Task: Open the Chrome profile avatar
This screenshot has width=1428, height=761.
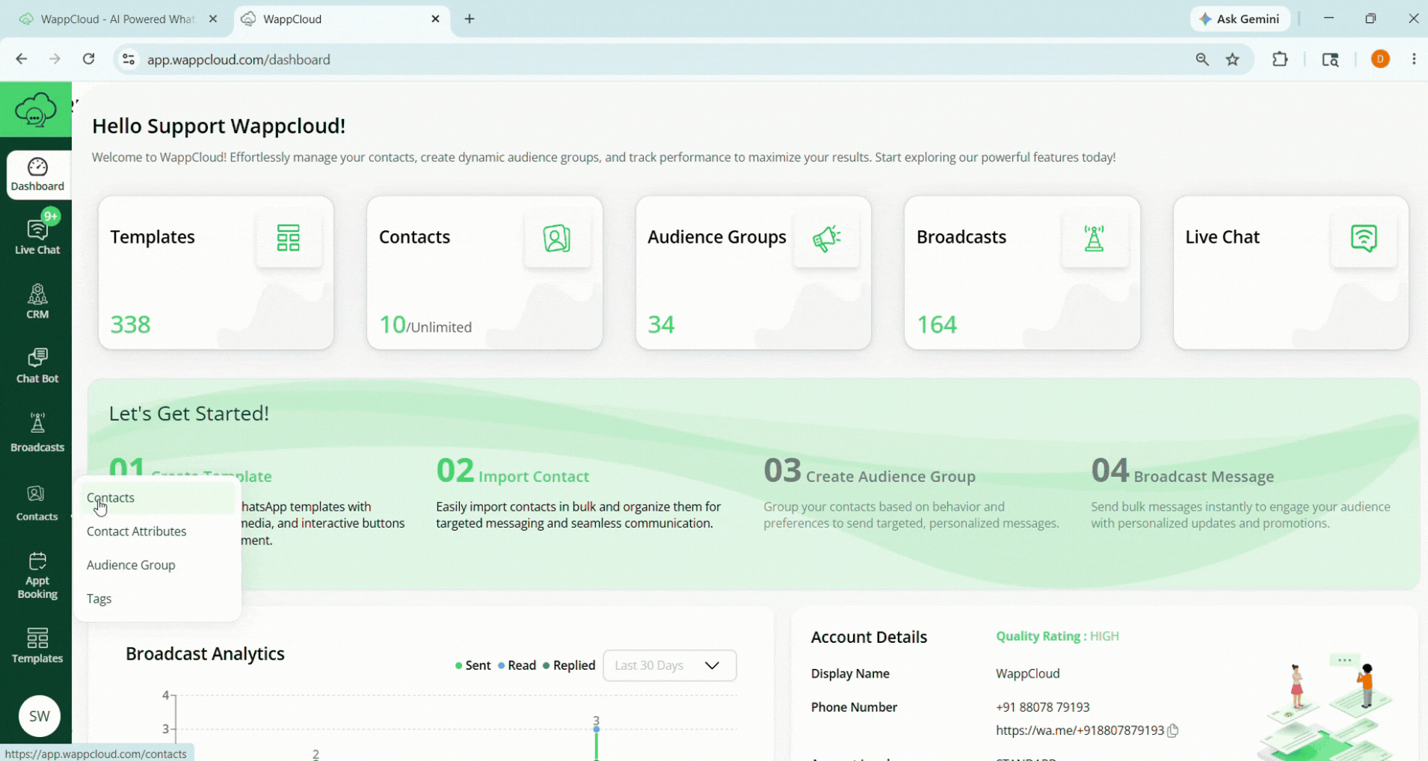Action: [x=1381, y=59]
